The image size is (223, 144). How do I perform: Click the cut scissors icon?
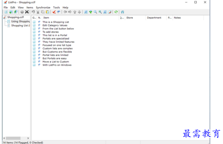click(x=38, y=12)
